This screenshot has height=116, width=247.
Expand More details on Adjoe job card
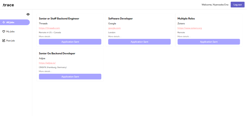point(46,71)
